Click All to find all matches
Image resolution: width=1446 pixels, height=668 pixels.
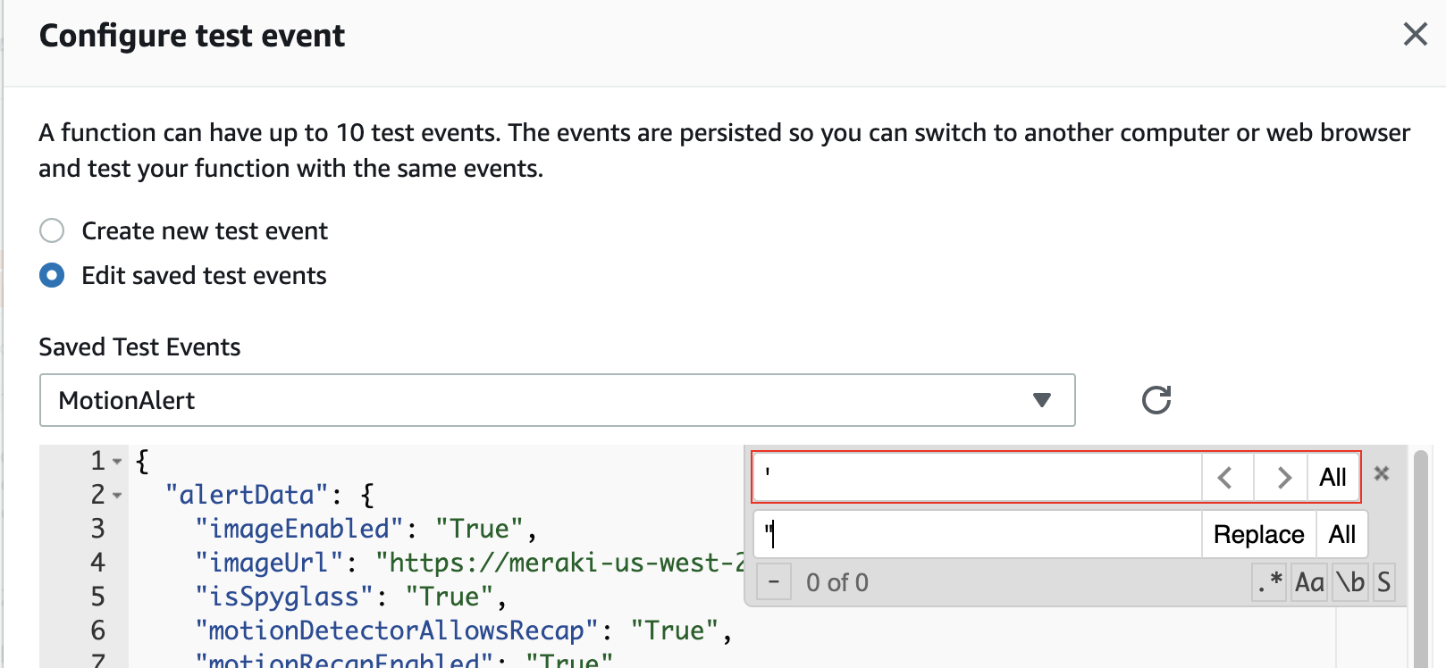click(x=1333, y=478)
